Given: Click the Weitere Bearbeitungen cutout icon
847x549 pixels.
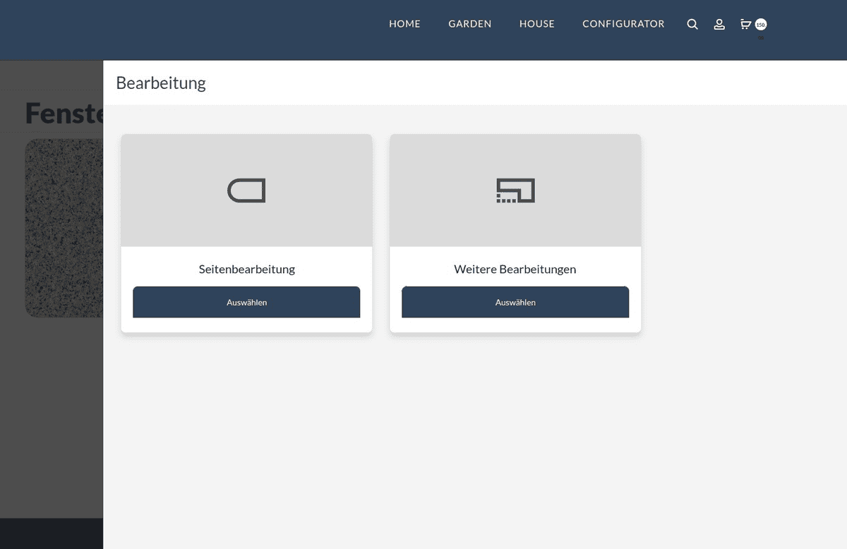Looking at the screenshot, I should 515,191.
